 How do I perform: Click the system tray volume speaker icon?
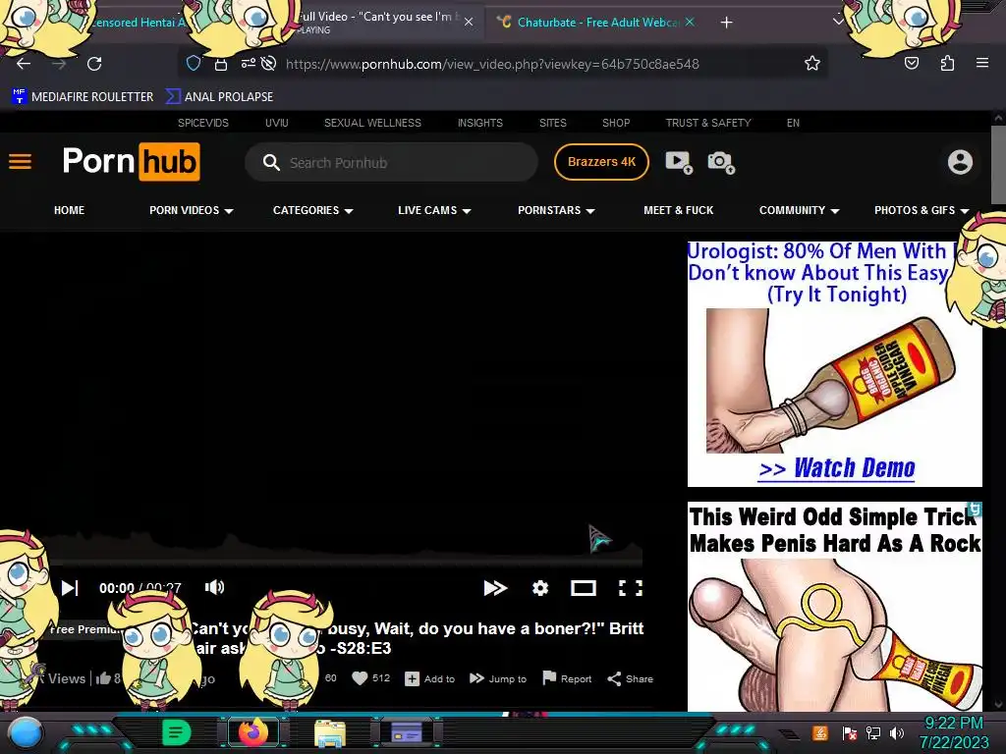[897, 732]
